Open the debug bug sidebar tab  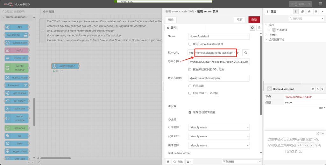pyautogui.click(x=309, y=12)
